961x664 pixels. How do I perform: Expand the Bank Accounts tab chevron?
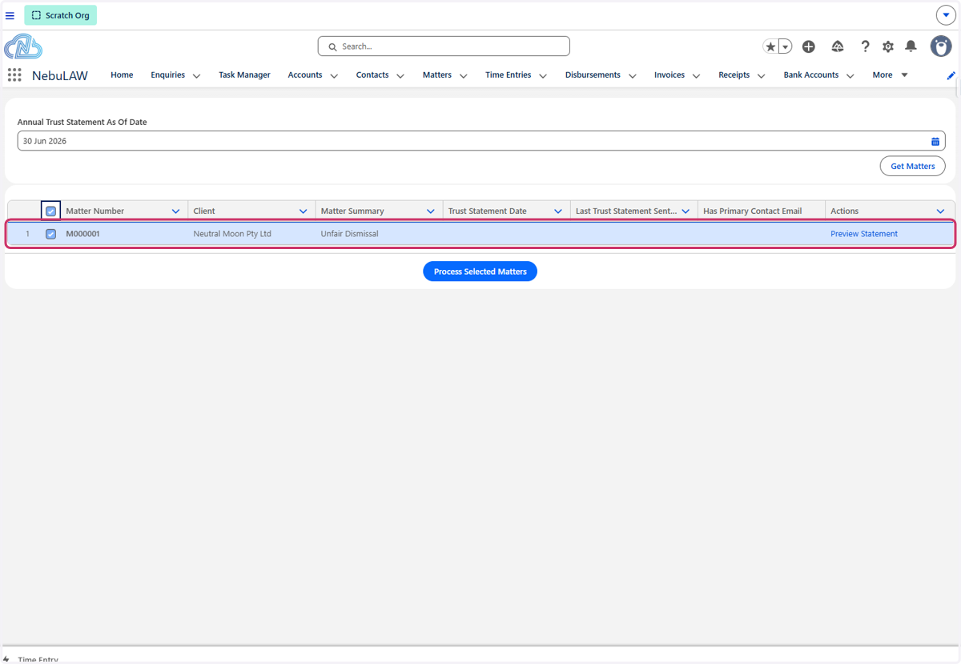click(850, 75)
